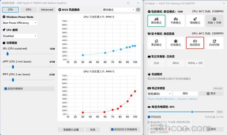The width and height of the screenshot is (227, 135).
Task: Select the 静音模式 performance mode button
Action: coord(156,21)
